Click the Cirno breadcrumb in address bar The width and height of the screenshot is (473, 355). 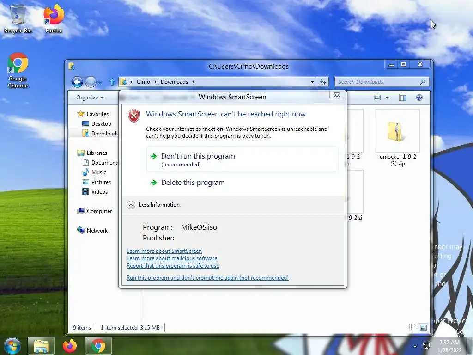coord(143,82)
